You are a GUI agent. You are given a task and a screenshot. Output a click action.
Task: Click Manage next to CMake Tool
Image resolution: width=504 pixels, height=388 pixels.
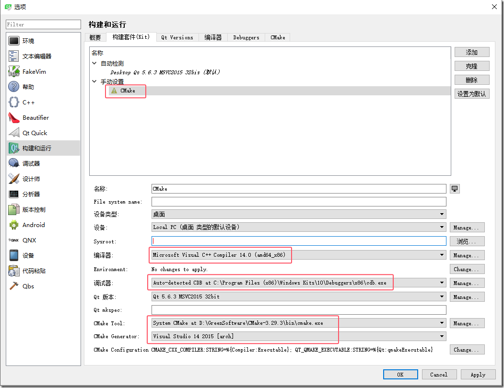coord(467,323)
